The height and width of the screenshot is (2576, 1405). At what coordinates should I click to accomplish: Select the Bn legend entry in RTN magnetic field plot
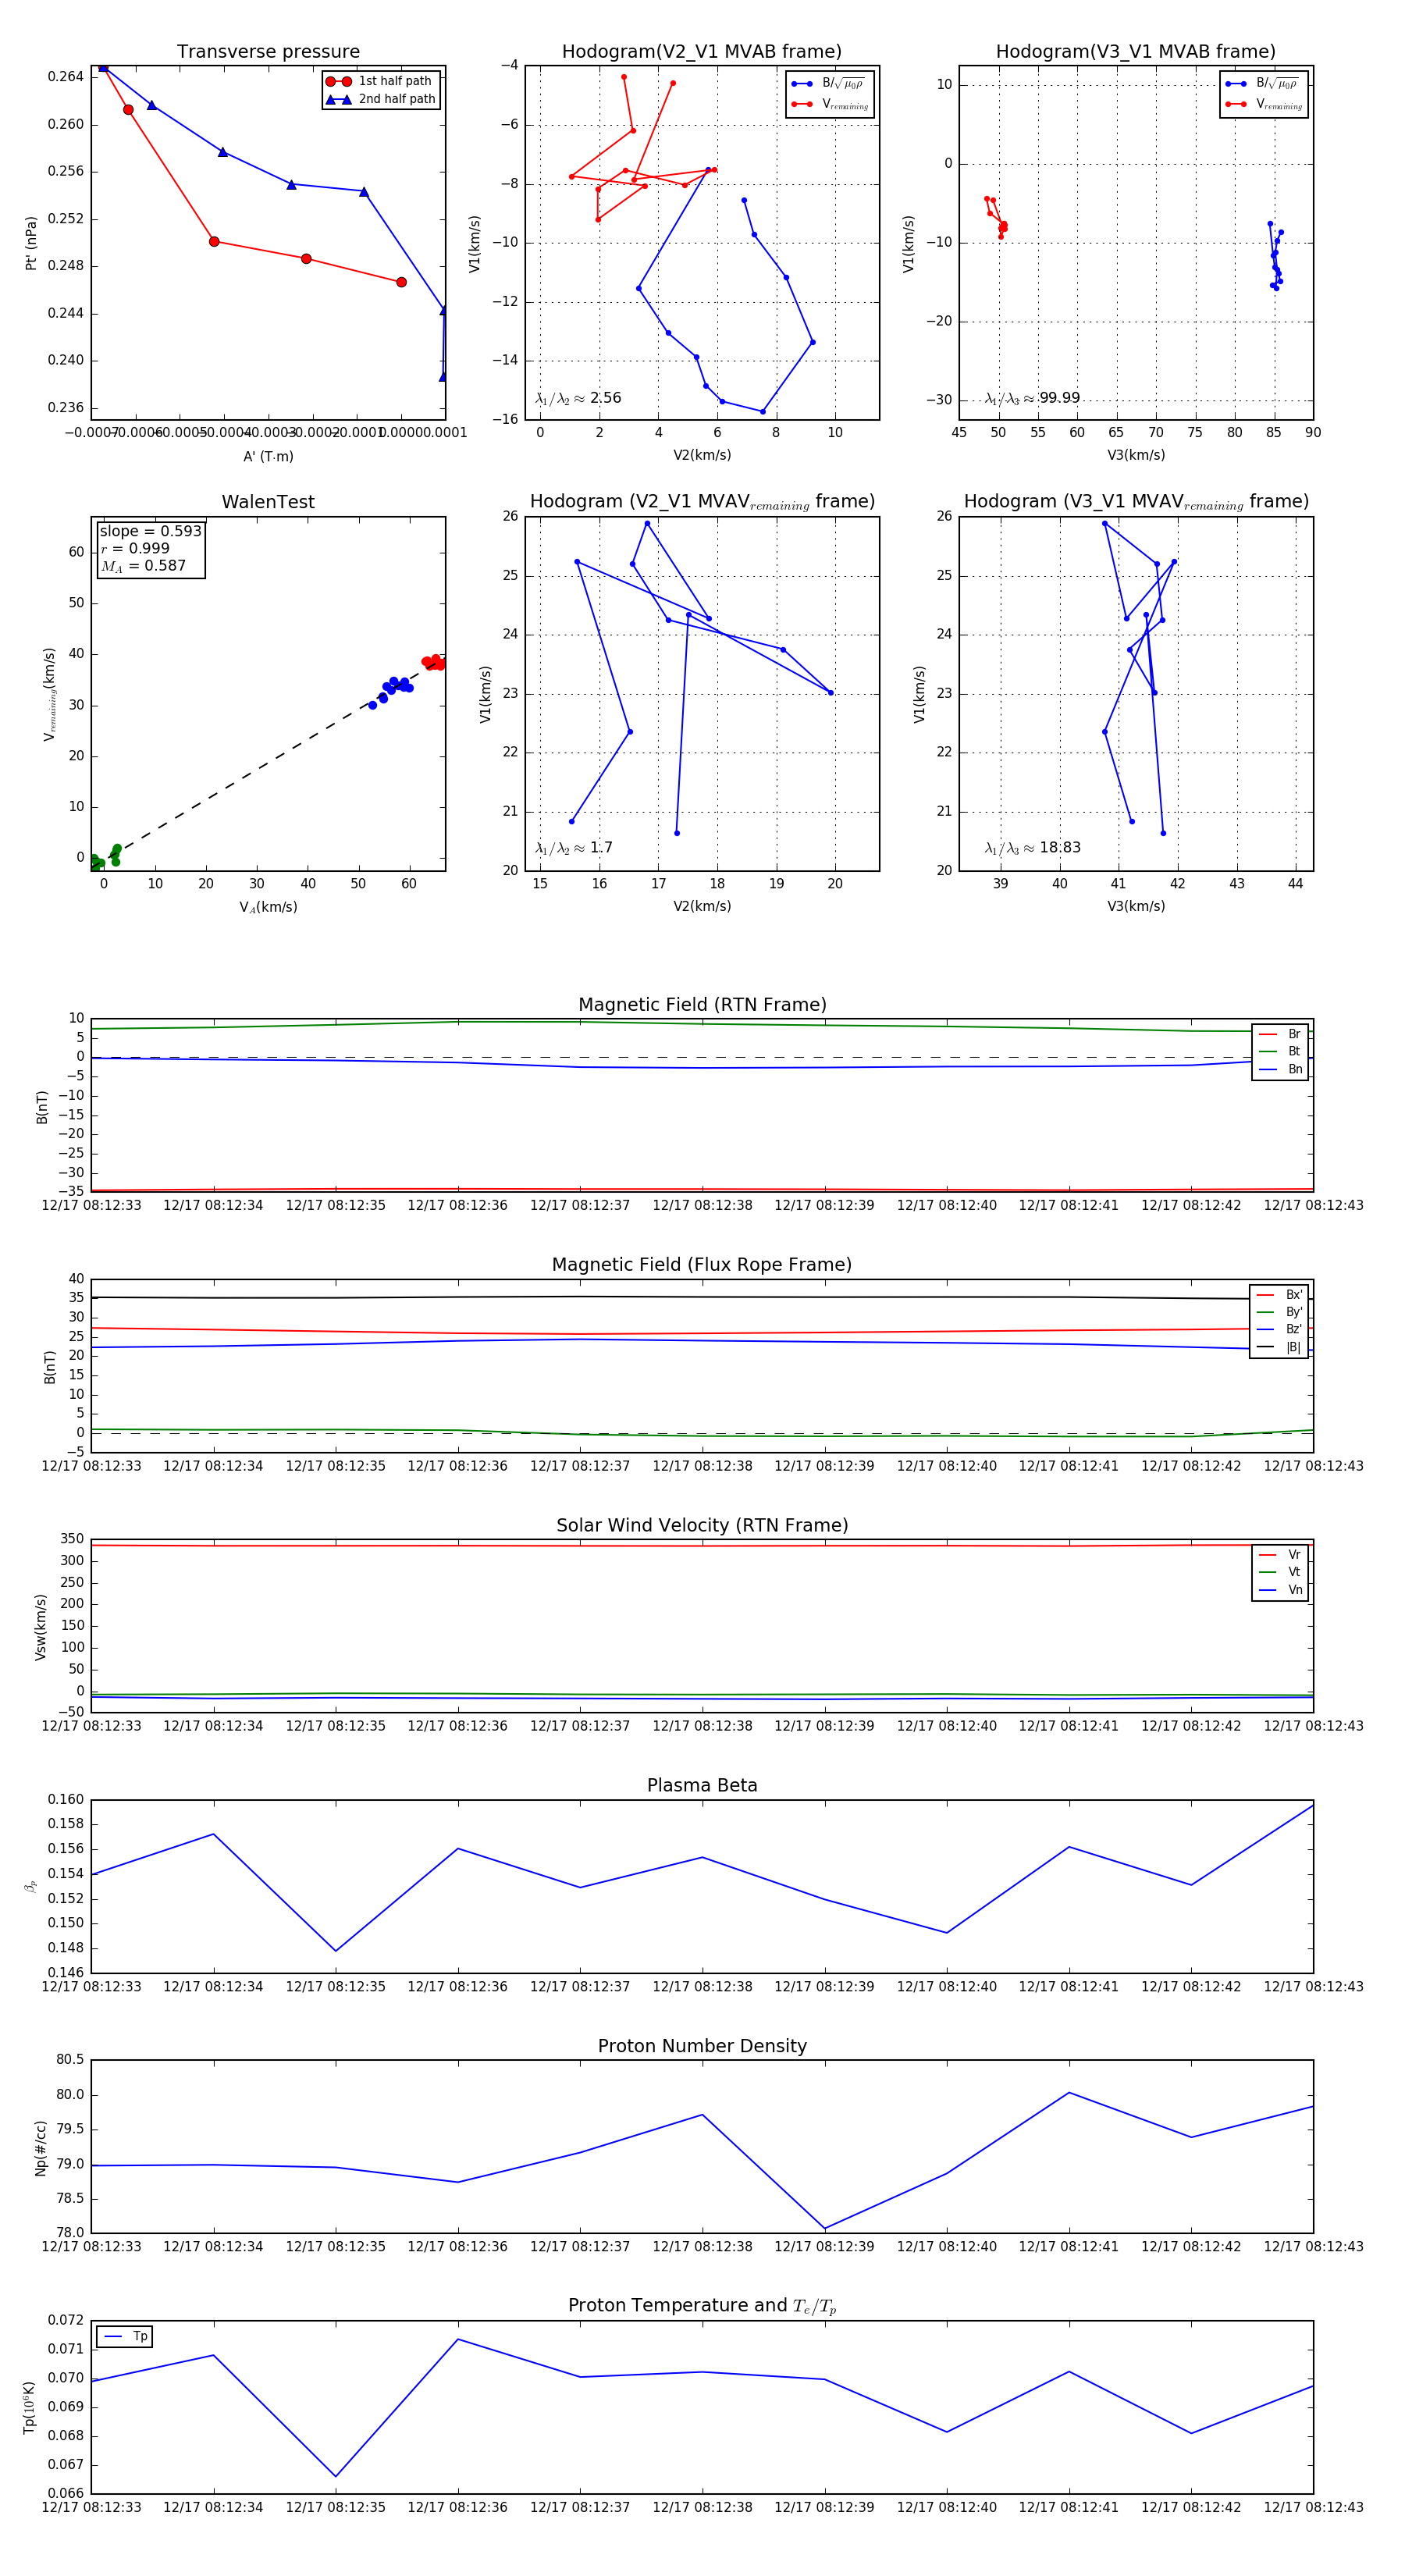(1281, 1069)
